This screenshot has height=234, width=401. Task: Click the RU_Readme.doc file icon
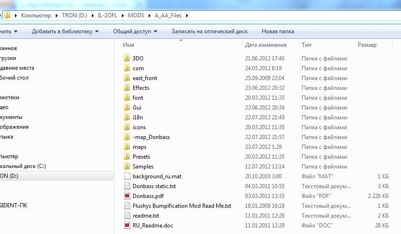(x=127, y=225)
